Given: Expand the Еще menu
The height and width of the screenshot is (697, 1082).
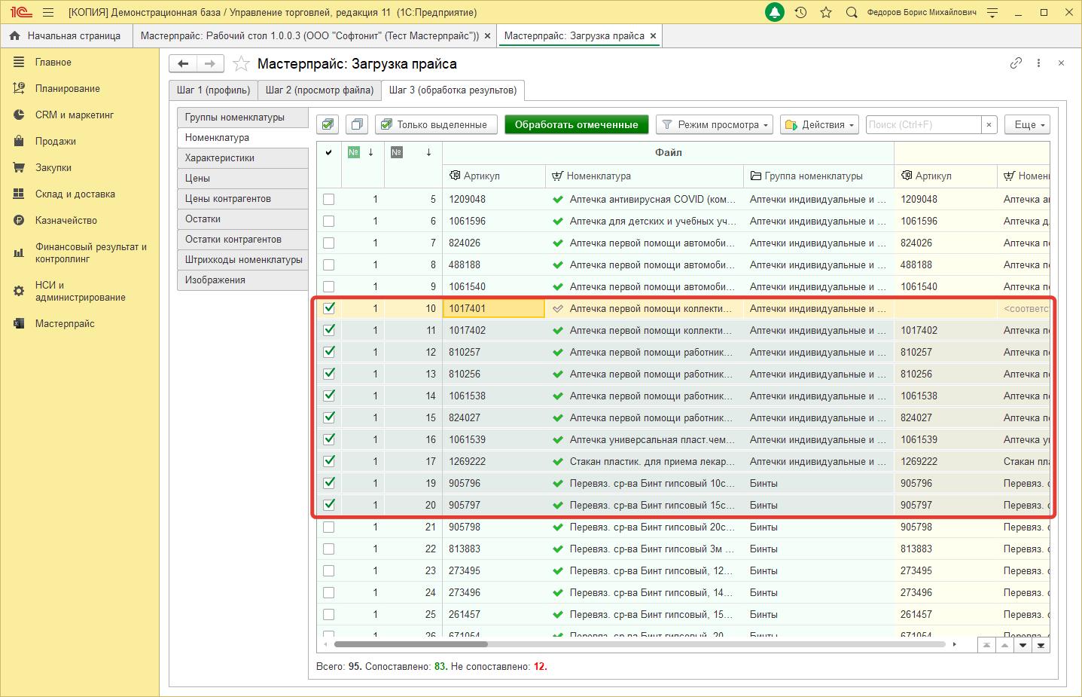Looking at the screenshot, I should click(1027, 125).
